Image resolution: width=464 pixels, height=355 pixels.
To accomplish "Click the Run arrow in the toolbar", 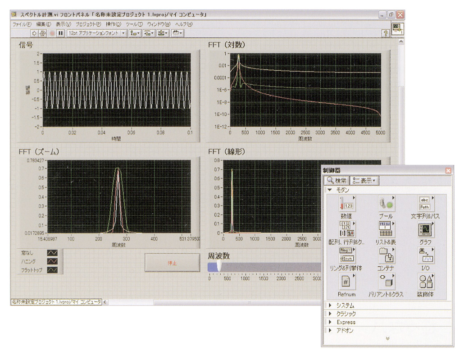I will click(x=34, y=33).
